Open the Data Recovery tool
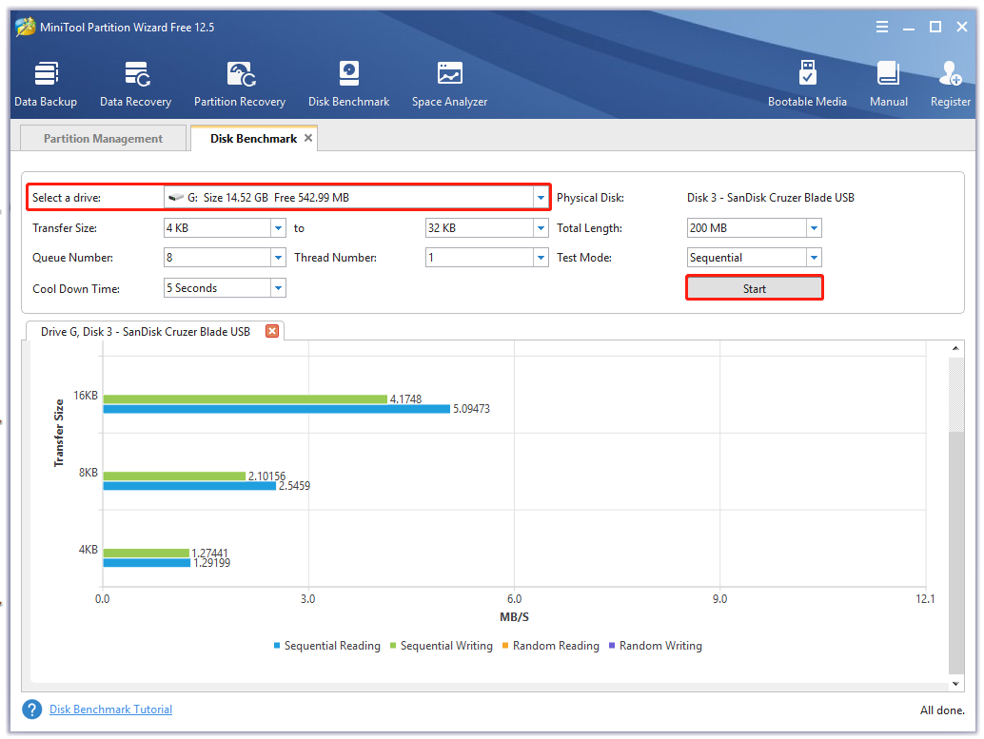Viewport: 984px width, 739px height. [x=135, y=84]
